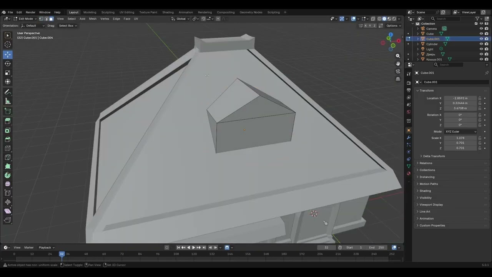Switch to the Shading workspace tab
This screenshot has width=492, height=277.
click(x=168, y=12)
